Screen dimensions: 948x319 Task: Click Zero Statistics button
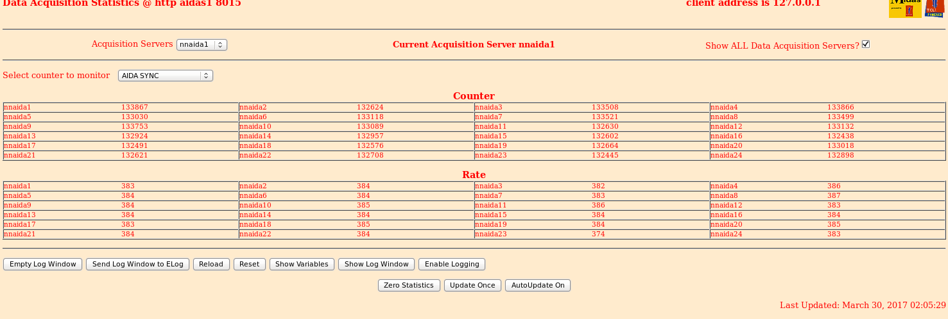[x=409, y=285]
